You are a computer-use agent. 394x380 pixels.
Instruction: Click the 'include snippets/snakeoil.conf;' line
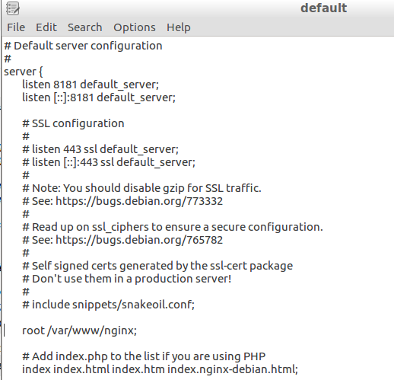click(x=109, y=305)
